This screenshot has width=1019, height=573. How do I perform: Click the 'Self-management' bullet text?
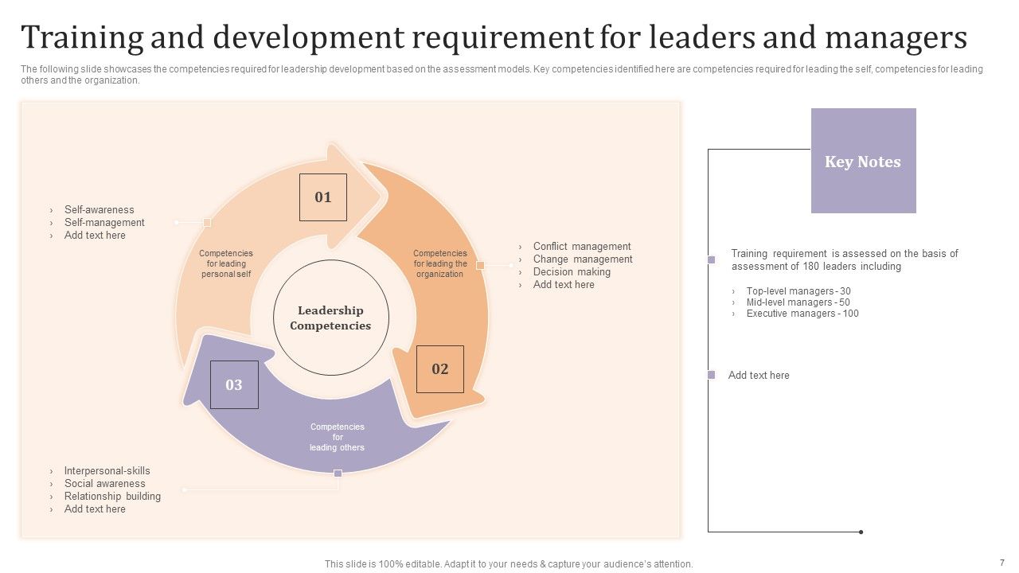point(104,223)
